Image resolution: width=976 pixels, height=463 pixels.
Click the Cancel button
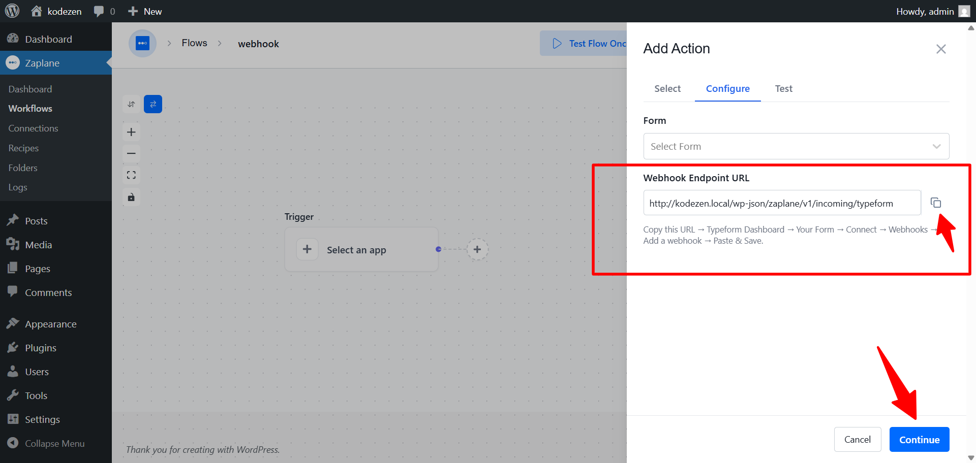point(858,440)
